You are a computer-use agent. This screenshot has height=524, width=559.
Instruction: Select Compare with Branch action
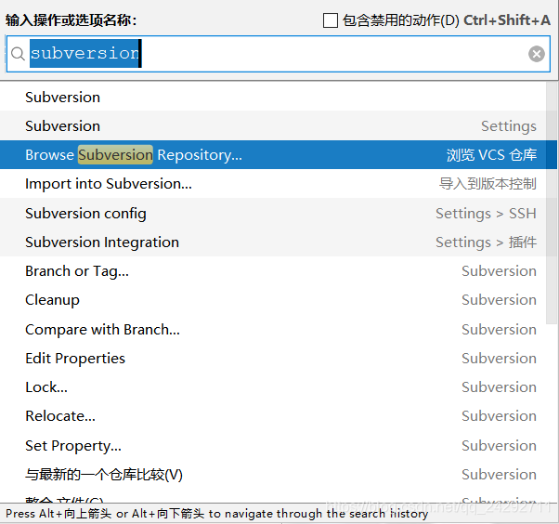pyautogui.click(x=273, y=330)
